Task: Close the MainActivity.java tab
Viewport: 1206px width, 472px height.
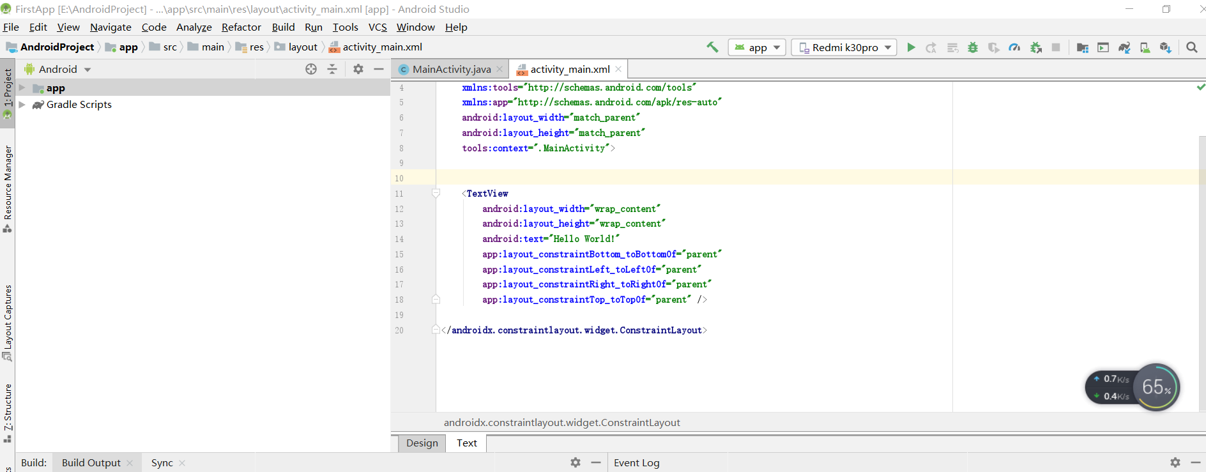Action: 500,69
